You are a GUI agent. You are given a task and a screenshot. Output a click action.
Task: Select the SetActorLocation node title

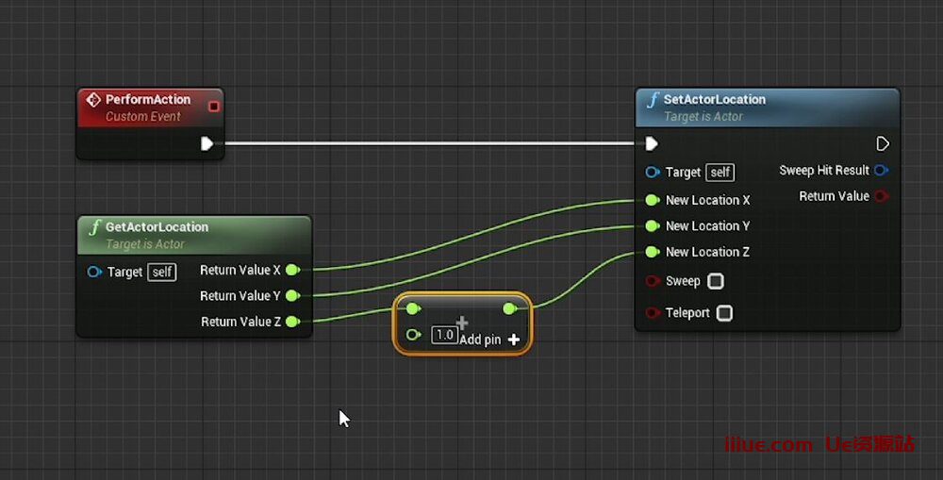point(715,99)
